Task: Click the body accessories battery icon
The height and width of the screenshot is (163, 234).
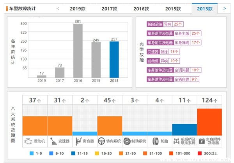Action: click(202, 140)
